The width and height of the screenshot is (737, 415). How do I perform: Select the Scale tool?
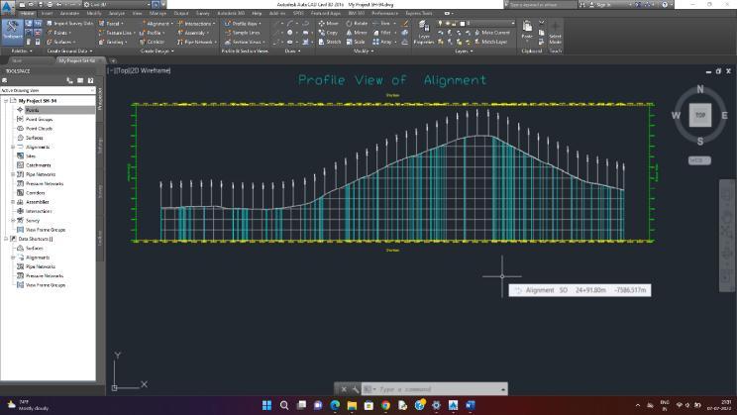click(x=356, y=42)
